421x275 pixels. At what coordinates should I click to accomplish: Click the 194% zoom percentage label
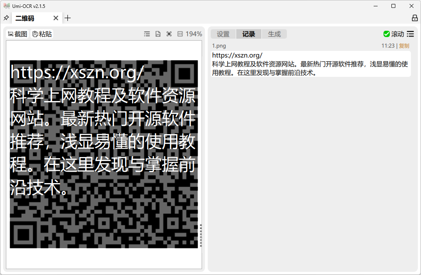pyautogui.click(x=194, y=34)
